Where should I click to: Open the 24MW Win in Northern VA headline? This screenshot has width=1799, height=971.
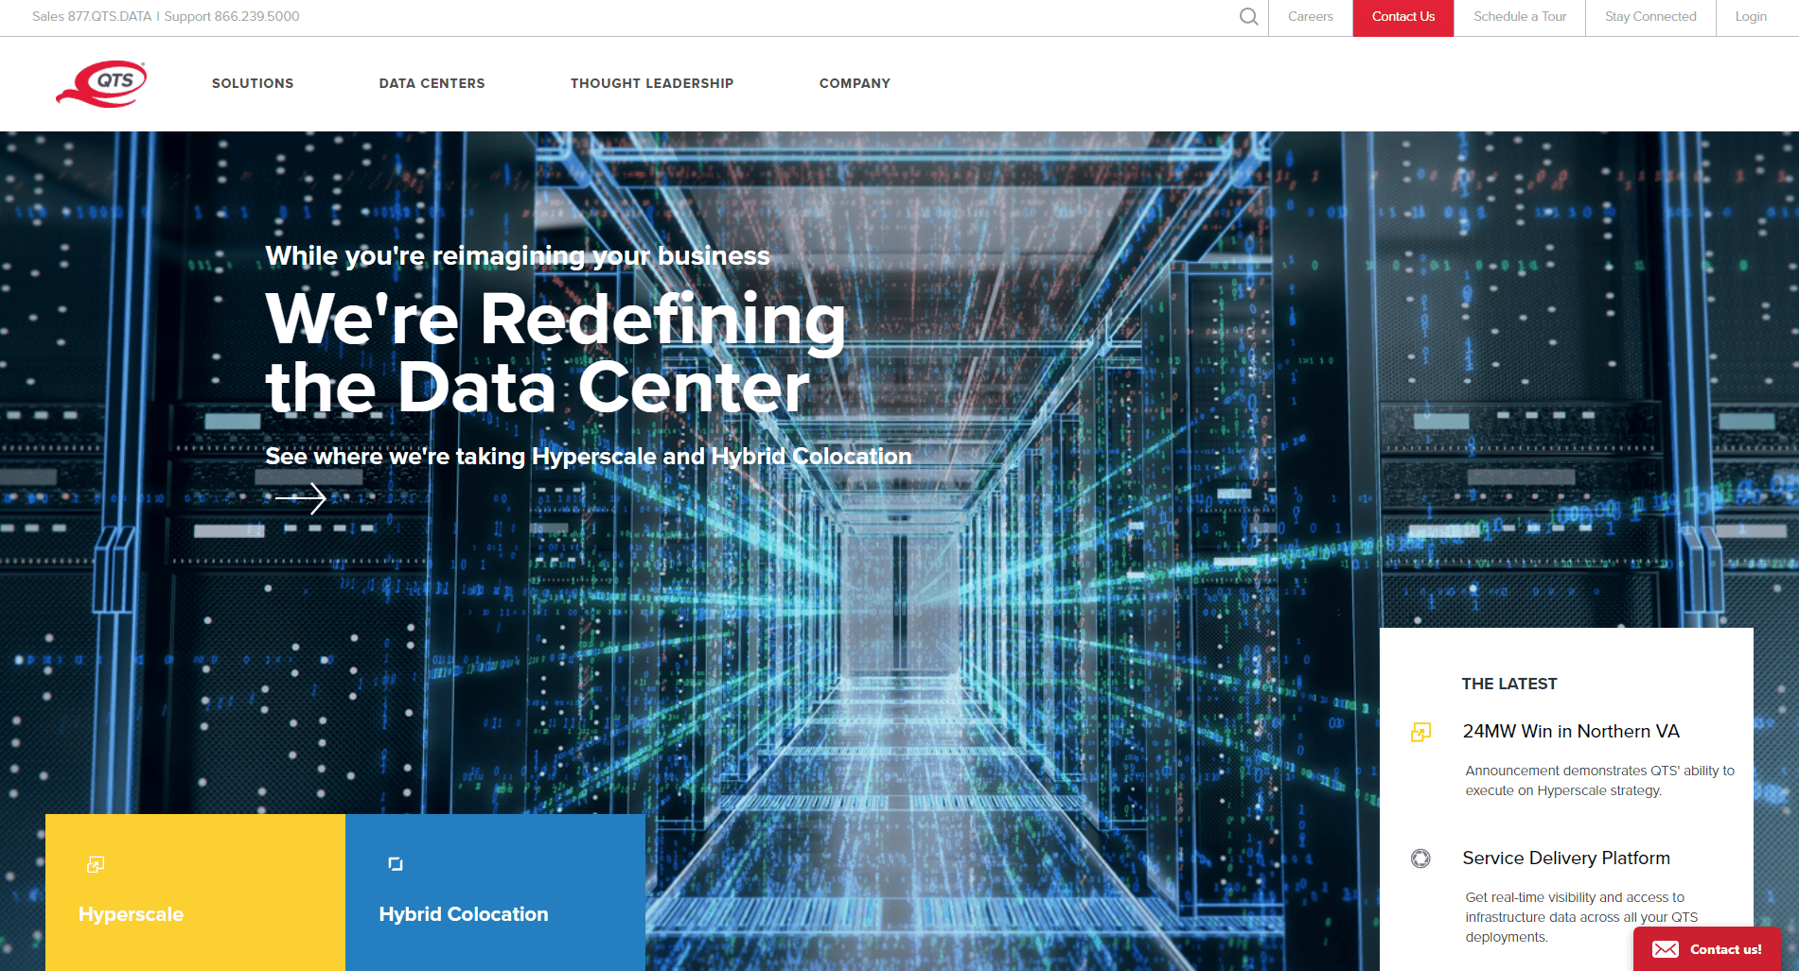click(x=1571, y=731)
